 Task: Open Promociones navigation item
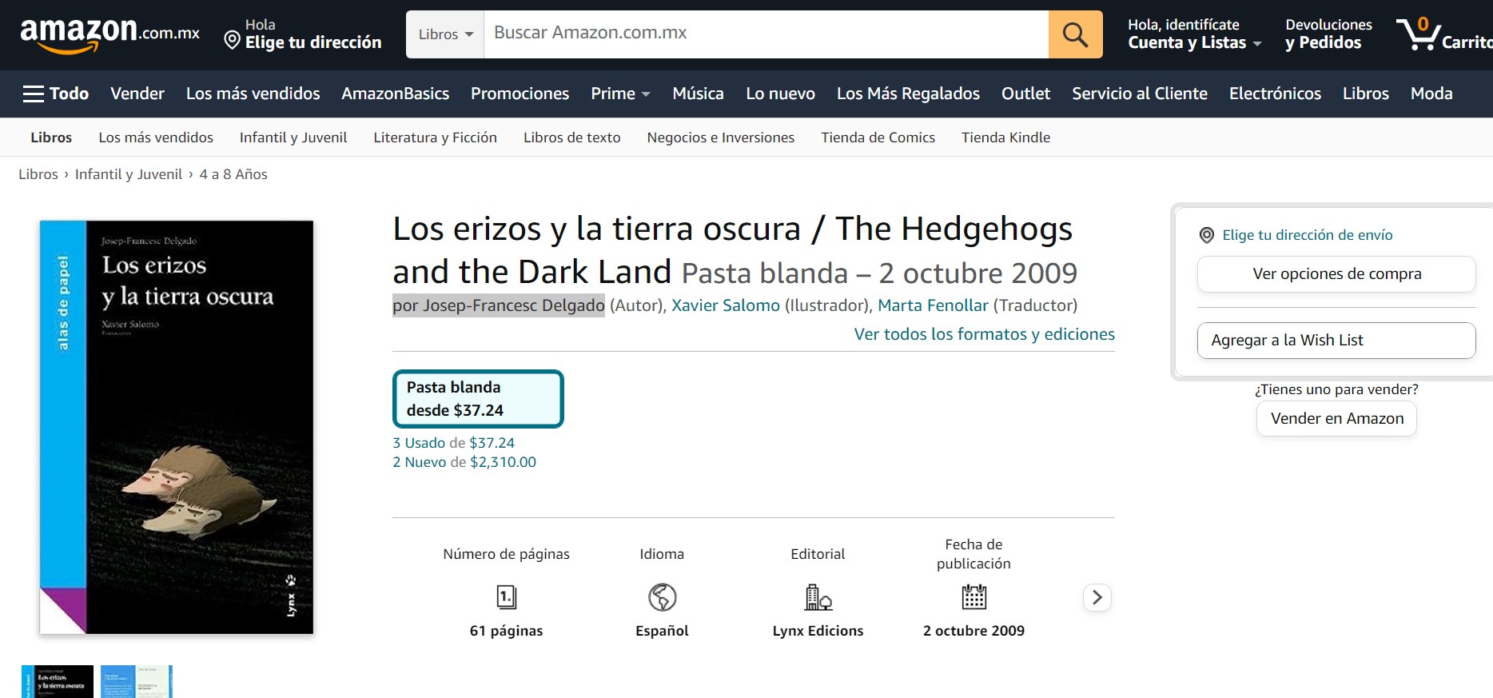(520, 94)
